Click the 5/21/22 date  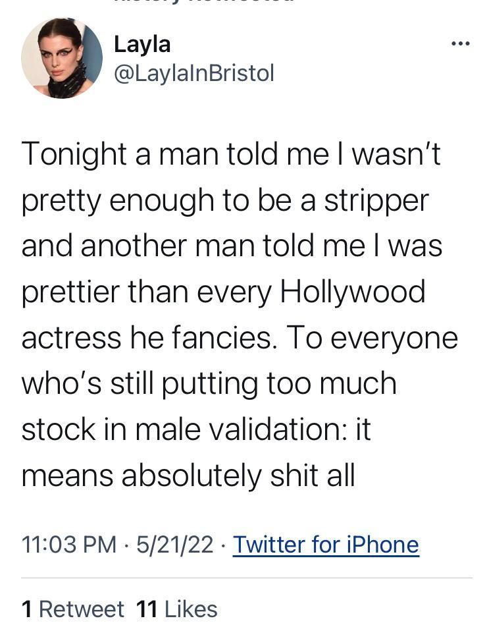pos(174,545)
